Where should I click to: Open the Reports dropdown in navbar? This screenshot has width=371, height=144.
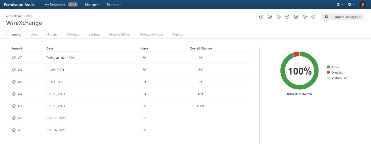pos(114,4)
